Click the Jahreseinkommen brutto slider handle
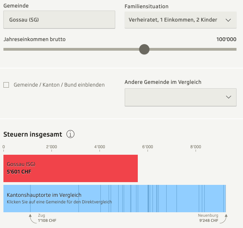This screenshot has height=228, width=243. 144,49
